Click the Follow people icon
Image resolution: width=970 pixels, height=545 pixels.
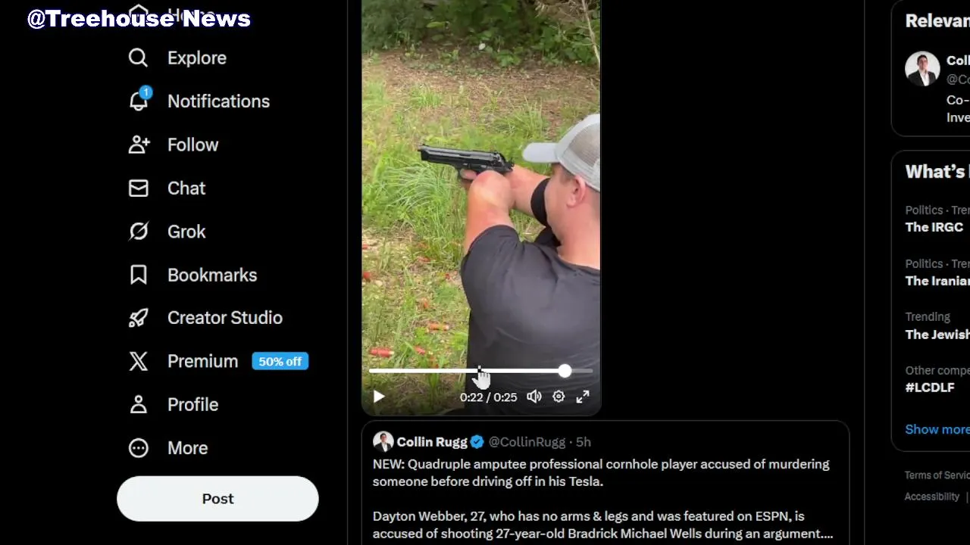coord(139,145)
